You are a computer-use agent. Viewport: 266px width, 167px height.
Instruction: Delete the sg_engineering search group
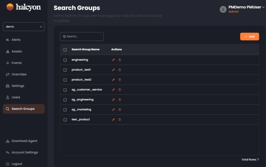click(120, 99)
